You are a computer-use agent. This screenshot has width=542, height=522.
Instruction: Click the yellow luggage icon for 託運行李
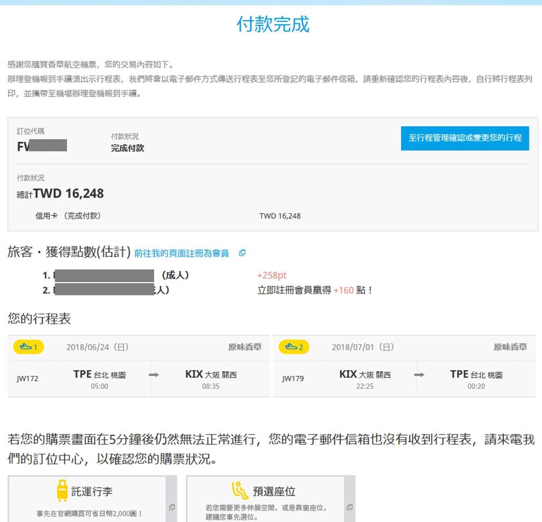pos(62,490)
